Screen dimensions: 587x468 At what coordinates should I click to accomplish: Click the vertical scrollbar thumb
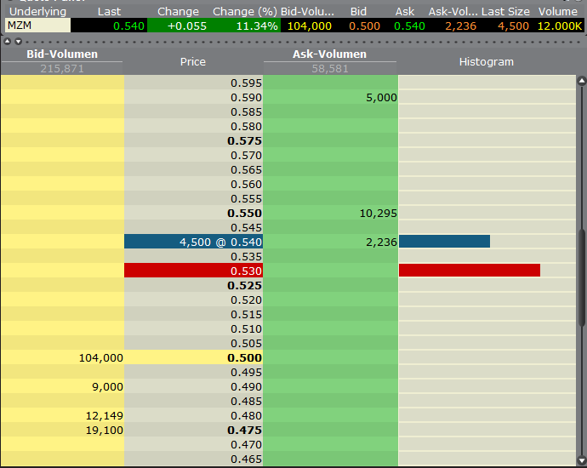582,277
